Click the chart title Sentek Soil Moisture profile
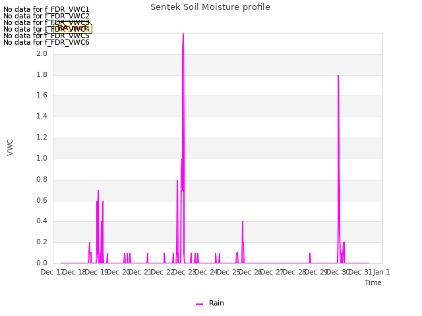 [x=210, y=7]
